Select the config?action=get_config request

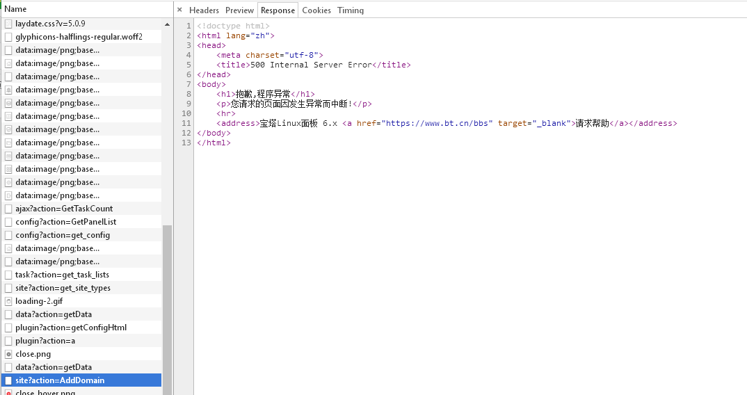[81, 235]
